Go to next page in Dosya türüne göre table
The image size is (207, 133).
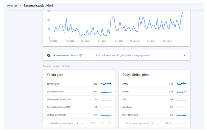click(185, 123)
